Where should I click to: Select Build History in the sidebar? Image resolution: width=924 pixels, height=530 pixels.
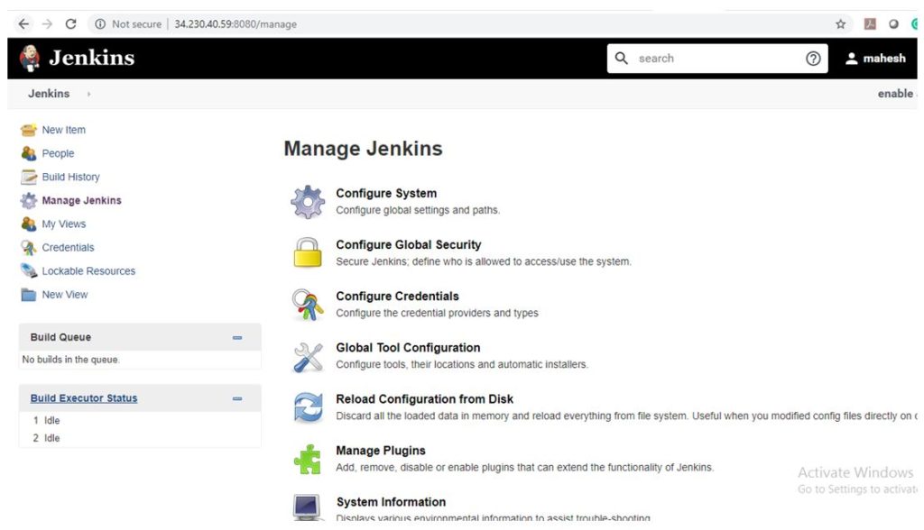70,177
